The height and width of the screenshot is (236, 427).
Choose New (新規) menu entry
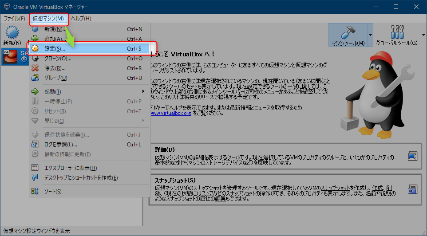[x=90, y=29]
